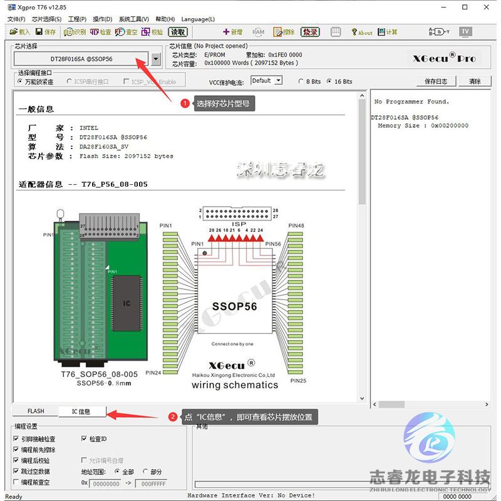
Task: Select 部分 address range option
Action: click(146, 472)
